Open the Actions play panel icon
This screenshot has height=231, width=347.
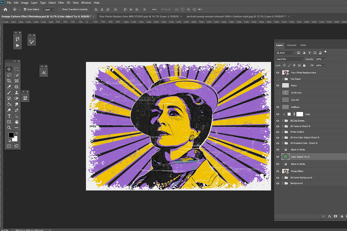pos(18,45)
